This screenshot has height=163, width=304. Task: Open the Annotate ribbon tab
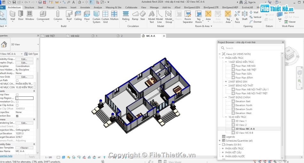[x=85, y=7]
